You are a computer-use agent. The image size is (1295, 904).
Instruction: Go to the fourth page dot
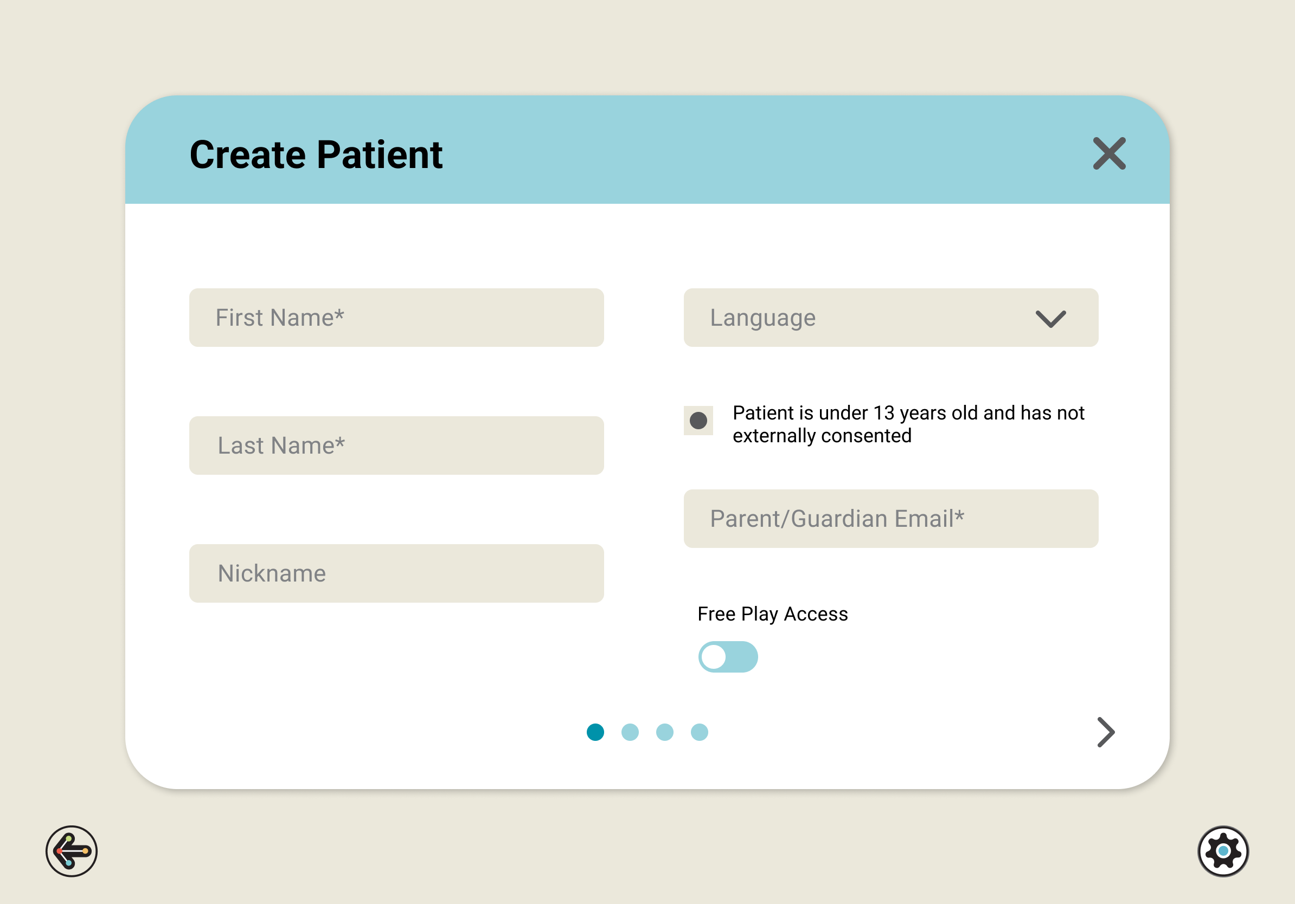click(700, 732)
